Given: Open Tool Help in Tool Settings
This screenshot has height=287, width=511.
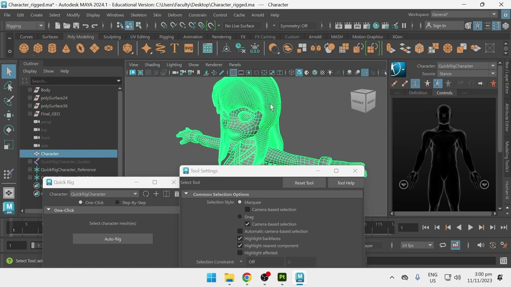Looking at the screenshot, I should [x=346, y=183].
